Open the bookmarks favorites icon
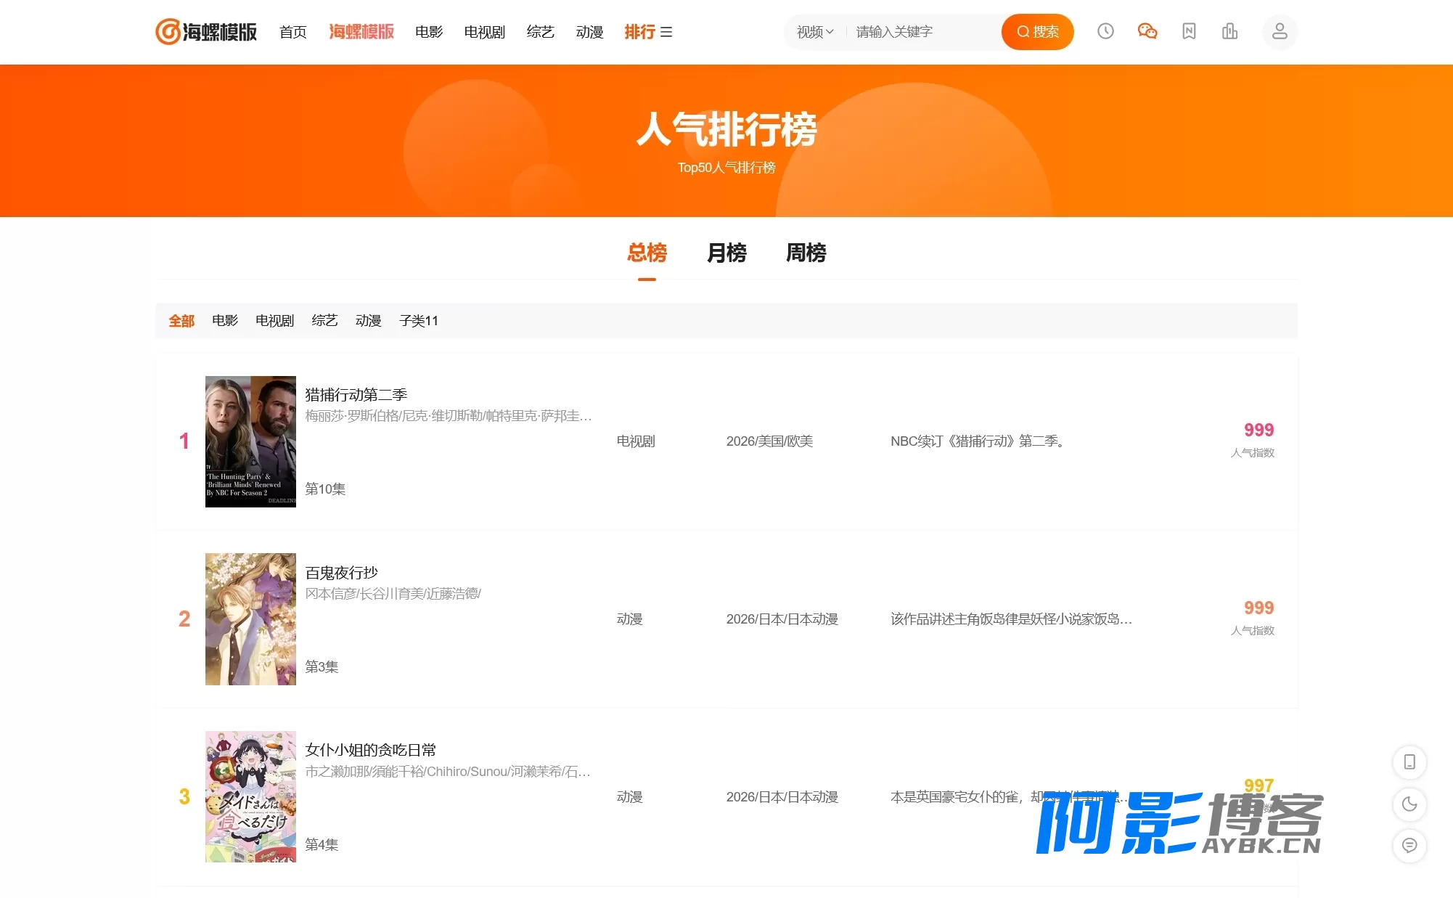Viewport: 1453px width, 898px height. point(1189,31)
